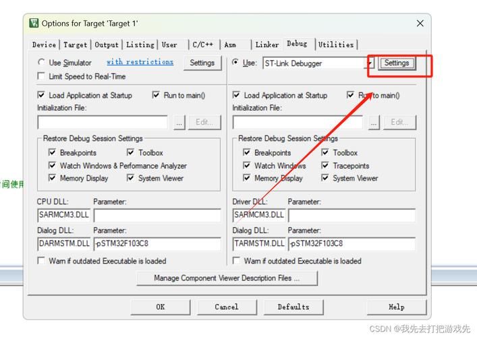The width and height of the screenshot is (477, 337).
Task: Click the Keil icon in dialog title bar
Action: [34, 24]
